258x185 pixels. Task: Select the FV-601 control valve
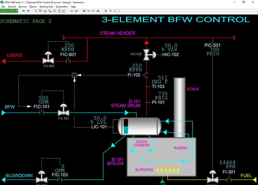click(48, 58)
